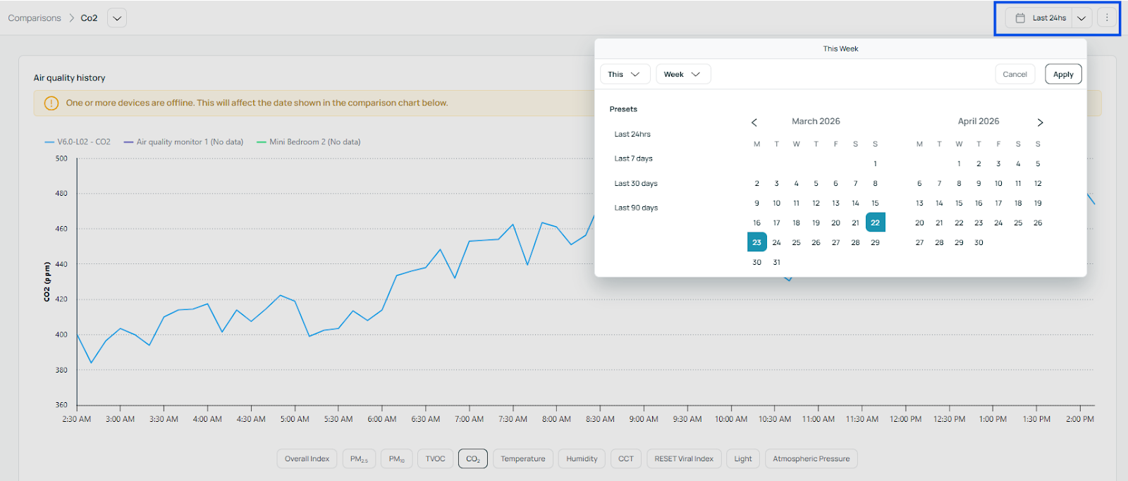Select the TVOC metric tab
The height and width of the screenshot is (481, 1128).
point(435,459)
